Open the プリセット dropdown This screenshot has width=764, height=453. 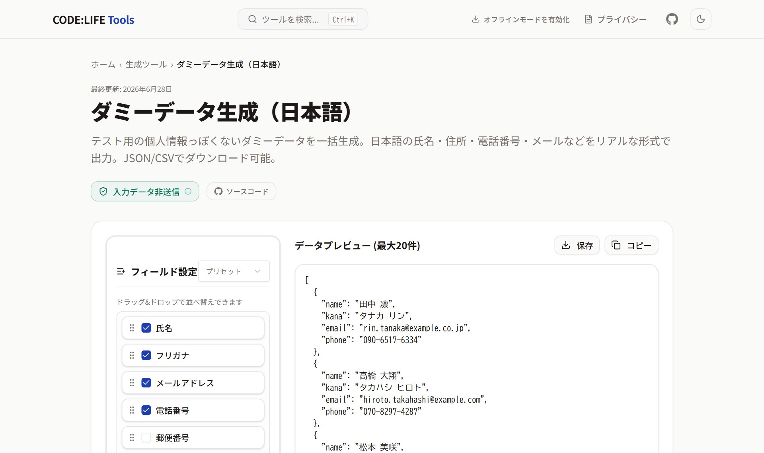234,271
